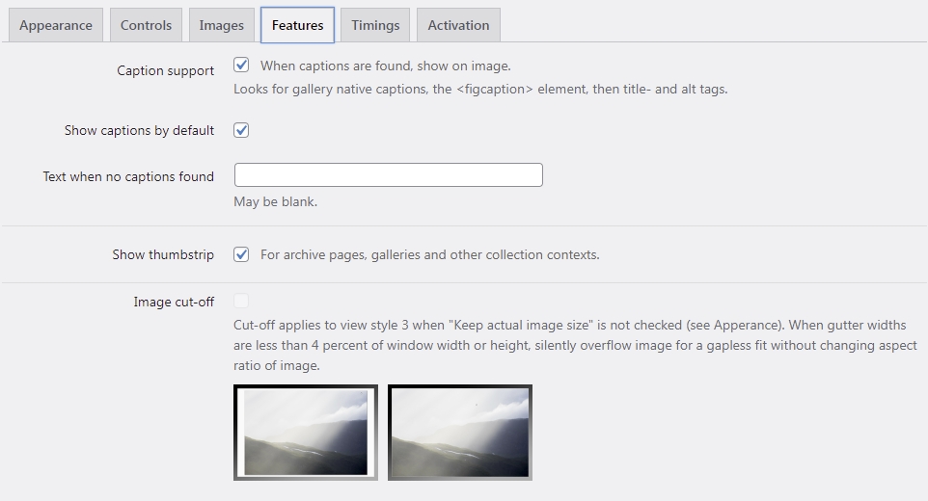Select the Images tab

coord(221,25)
